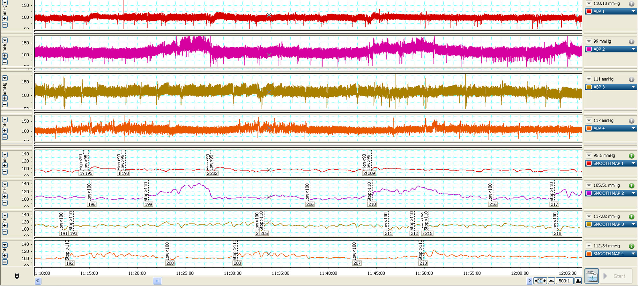The height and width of the screenshot is (286, 638).
Task: Click the fit-all-data horizontal arrows icon
Action: (x=540, y=281)
